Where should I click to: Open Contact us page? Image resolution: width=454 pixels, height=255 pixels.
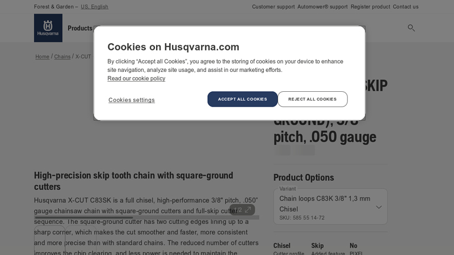[x=405, y=7]
